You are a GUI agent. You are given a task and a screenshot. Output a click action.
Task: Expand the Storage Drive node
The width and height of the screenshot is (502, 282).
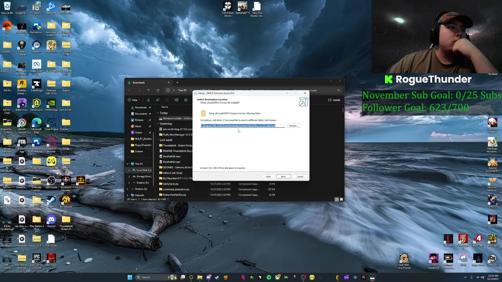coord(129,176)
